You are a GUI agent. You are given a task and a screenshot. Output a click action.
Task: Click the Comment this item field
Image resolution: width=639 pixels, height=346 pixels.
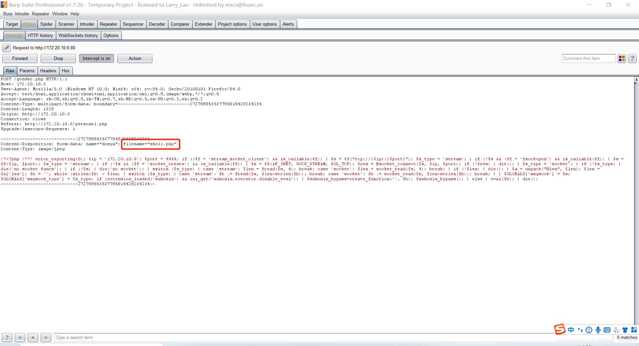pyautogui.click(x=588, y=59)
